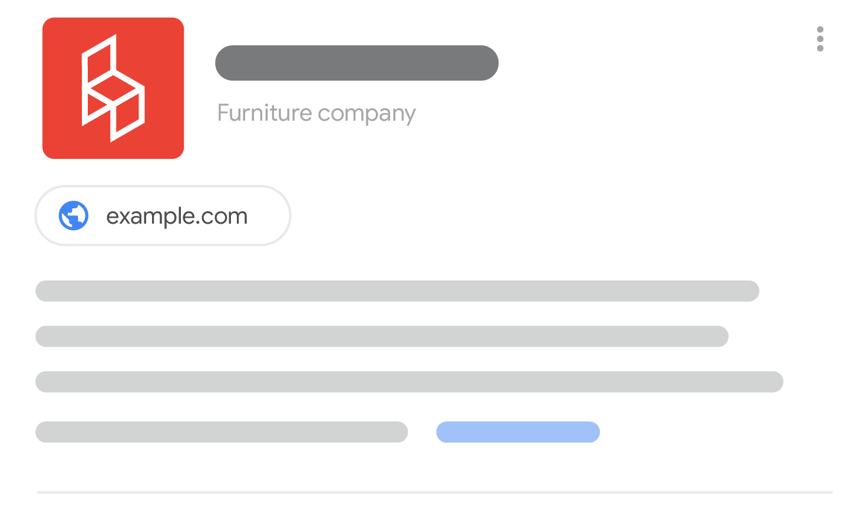Click the vertical dots in top-right corner
The image size is (852, 525).
click(x=820, y=39)
